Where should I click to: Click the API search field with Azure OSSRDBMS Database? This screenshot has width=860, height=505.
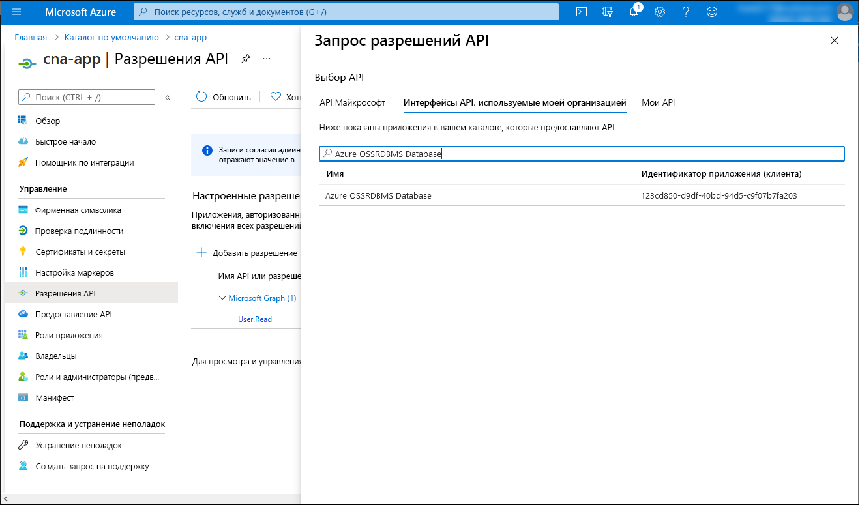click(582, 154)
